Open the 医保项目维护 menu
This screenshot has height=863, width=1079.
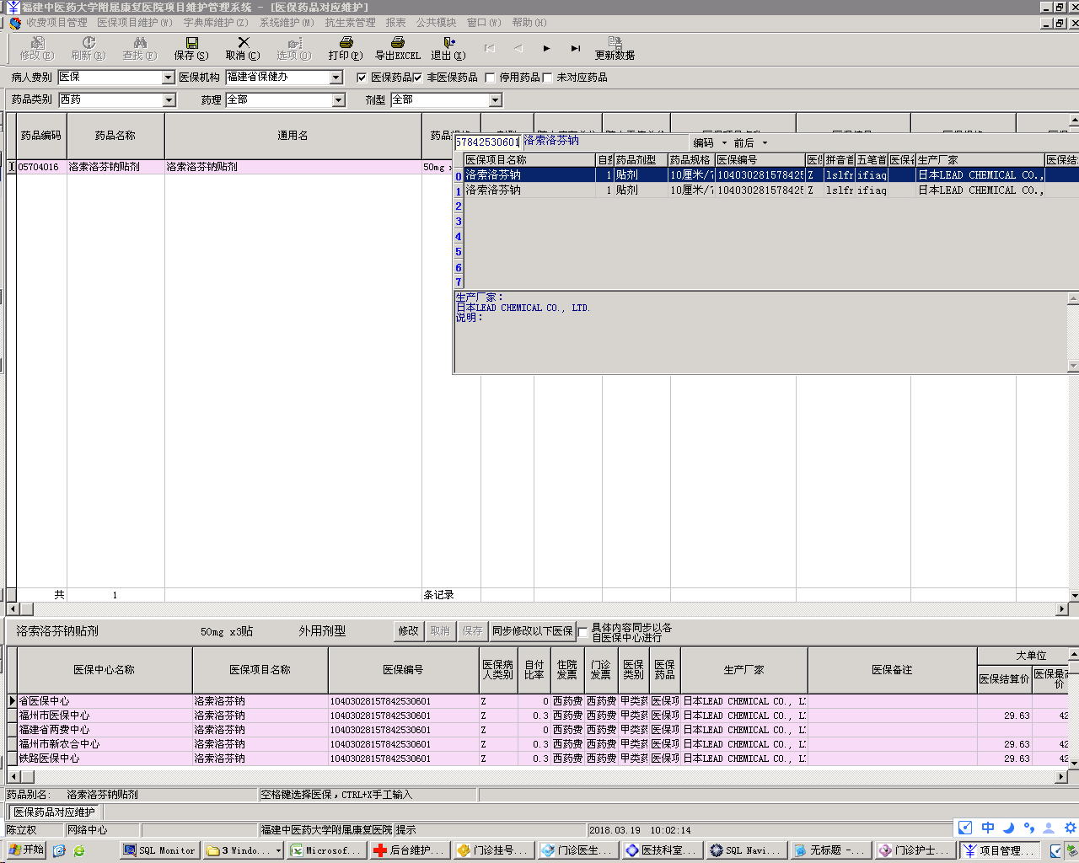135,23
